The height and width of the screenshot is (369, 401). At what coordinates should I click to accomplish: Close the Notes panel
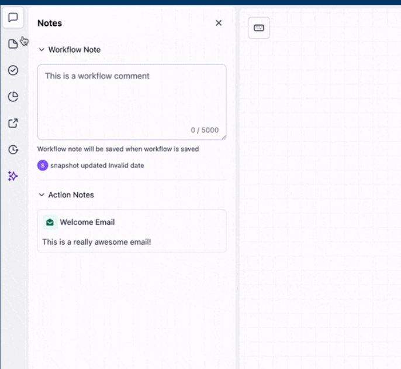(x=219, y=23)
